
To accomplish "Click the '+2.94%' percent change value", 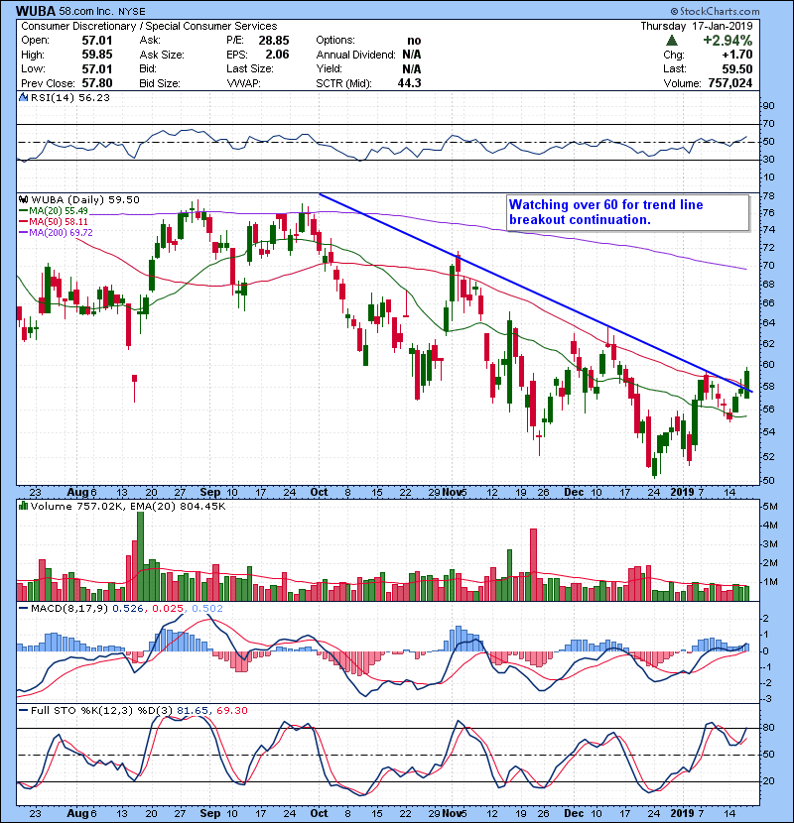I will point(728,41).
